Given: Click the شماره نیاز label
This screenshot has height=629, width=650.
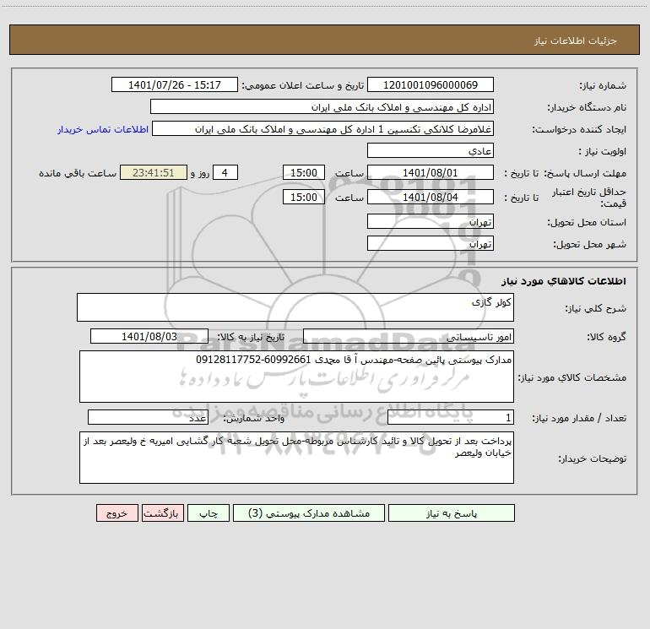Looking at the screenshot, I should click(603, 85).
